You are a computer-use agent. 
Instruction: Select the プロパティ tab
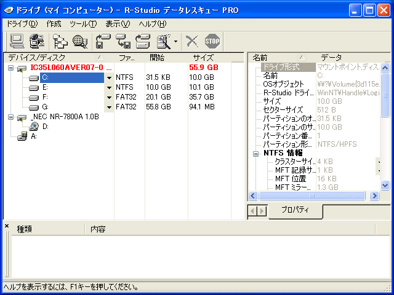click(295, 210)
